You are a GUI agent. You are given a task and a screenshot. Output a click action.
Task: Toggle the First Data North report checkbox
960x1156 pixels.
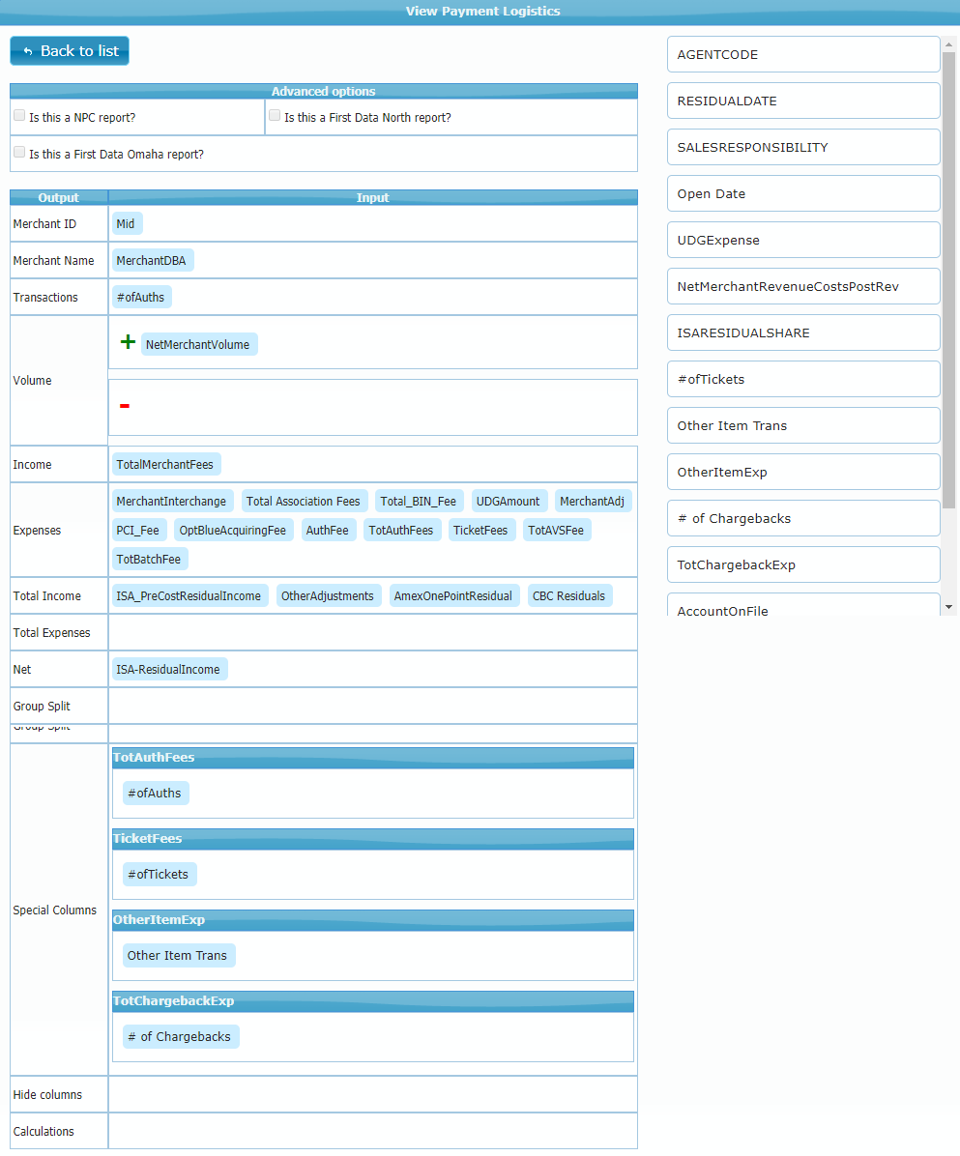275,115
